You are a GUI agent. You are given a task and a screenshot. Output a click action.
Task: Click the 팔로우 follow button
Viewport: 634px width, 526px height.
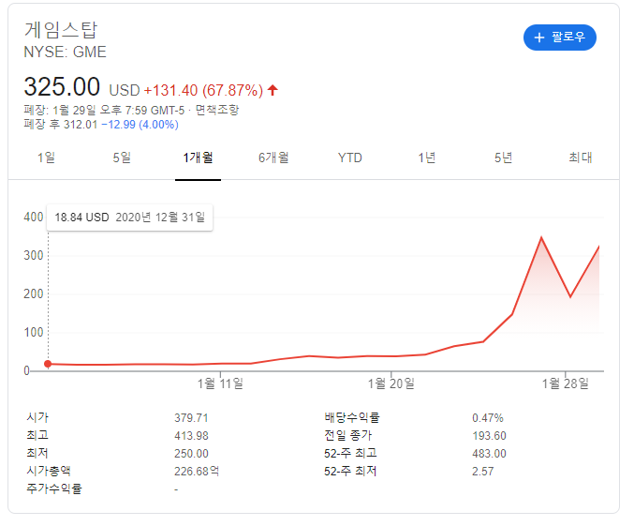click(x=560, y=38)
